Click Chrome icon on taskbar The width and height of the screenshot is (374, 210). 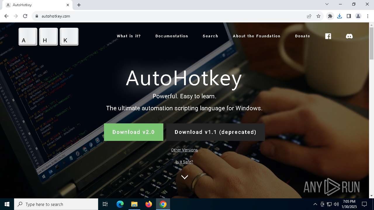click(163, 204)
